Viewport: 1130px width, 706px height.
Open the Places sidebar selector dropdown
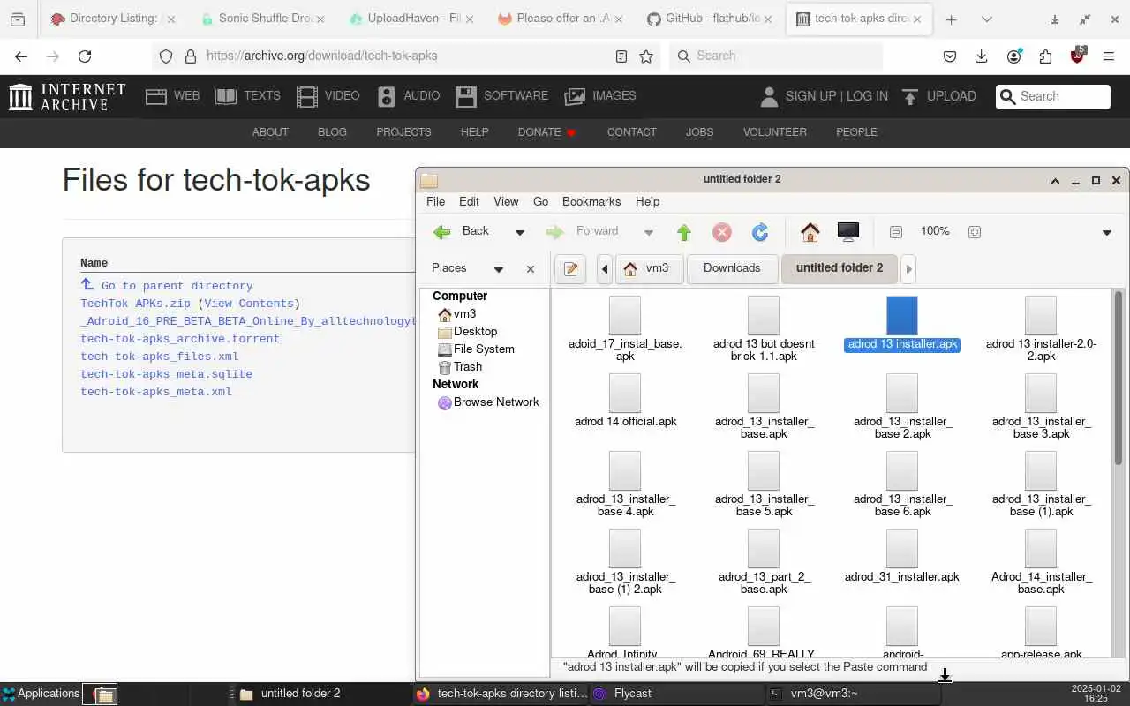499,269
